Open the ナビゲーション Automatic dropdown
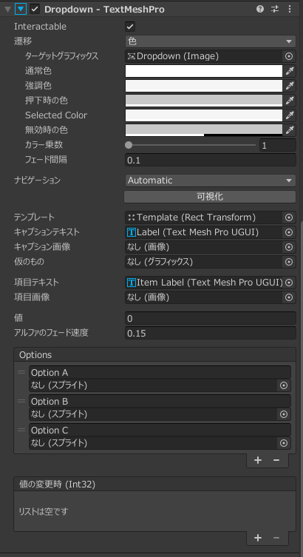The width and height of the screenshot is (303, 557). pyautogui.click(x=211, y=180)
